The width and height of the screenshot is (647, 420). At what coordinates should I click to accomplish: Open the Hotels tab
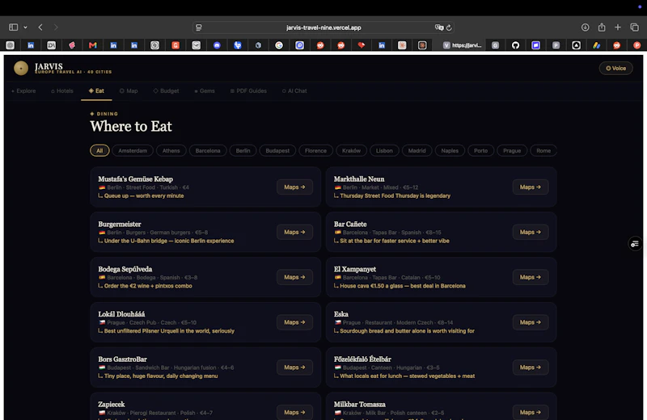click(x=62, y=90)
